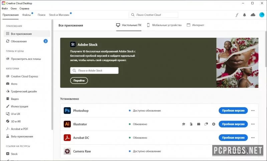Image resolution: width=267 pixels, height=161 pixels.
Task: Focus the Поиск в Adobe Stock field
Action: (94, 70)
